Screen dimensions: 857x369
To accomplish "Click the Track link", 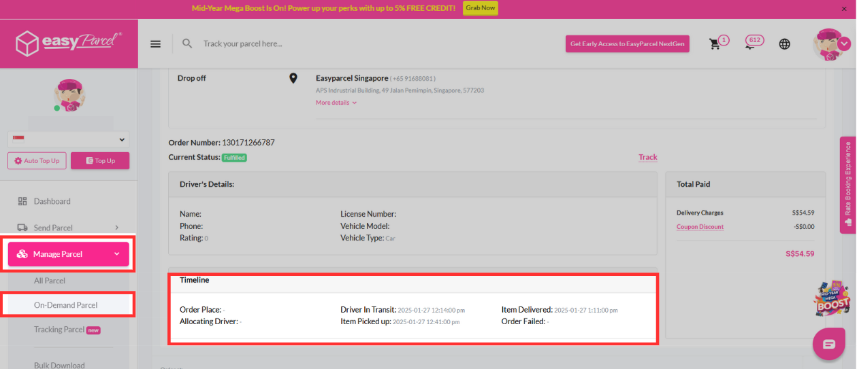I will tap(648, 157).
